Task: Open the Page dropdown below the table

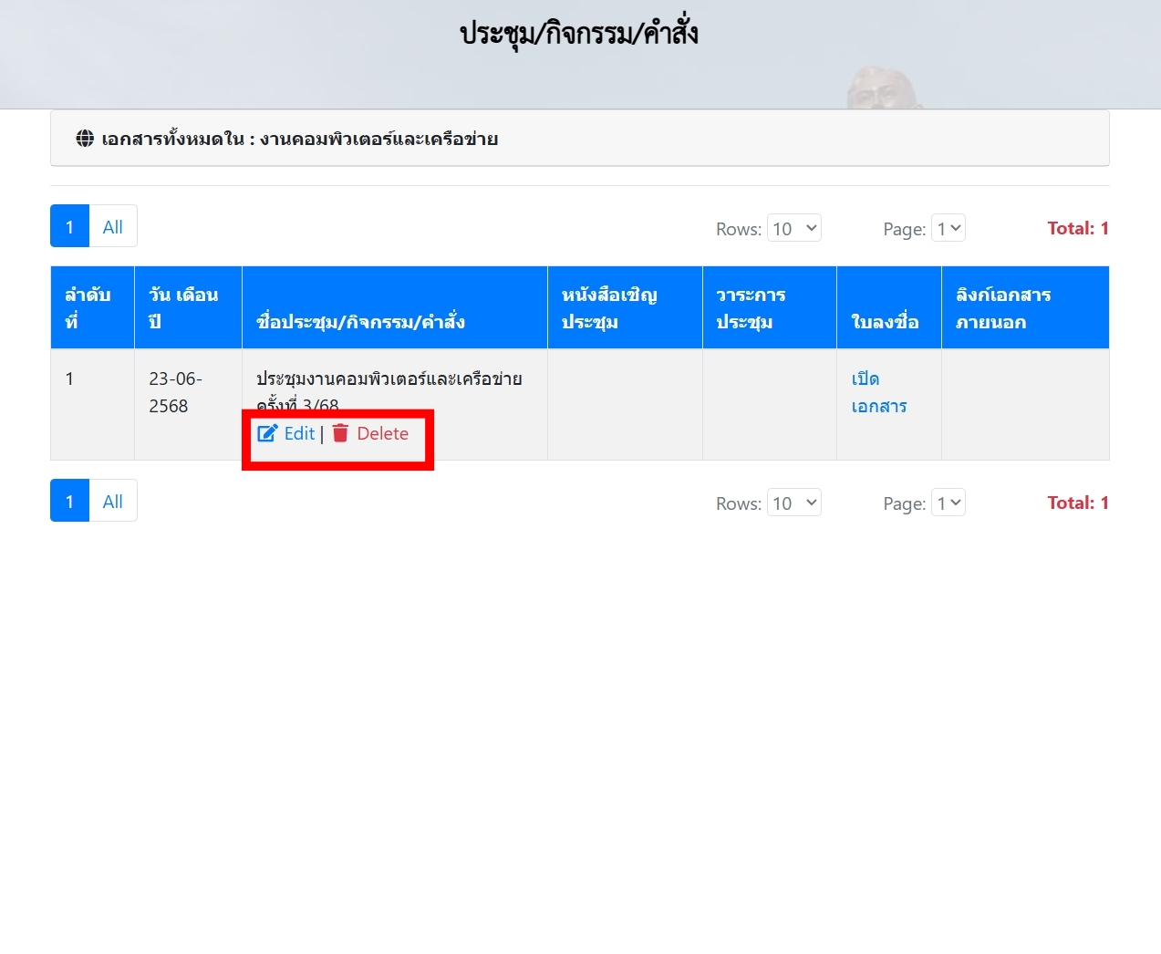Action: click(948, 503)
